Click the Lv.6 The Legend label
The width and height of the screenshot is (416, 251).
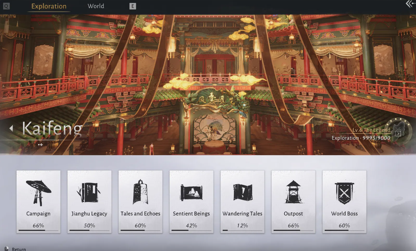[x=372, y=130]
